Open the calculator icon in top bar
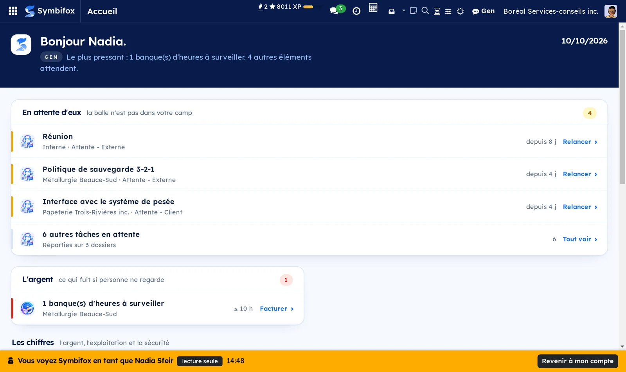Image resolution: width=626 pixels, height=372 pixels. 373,8
